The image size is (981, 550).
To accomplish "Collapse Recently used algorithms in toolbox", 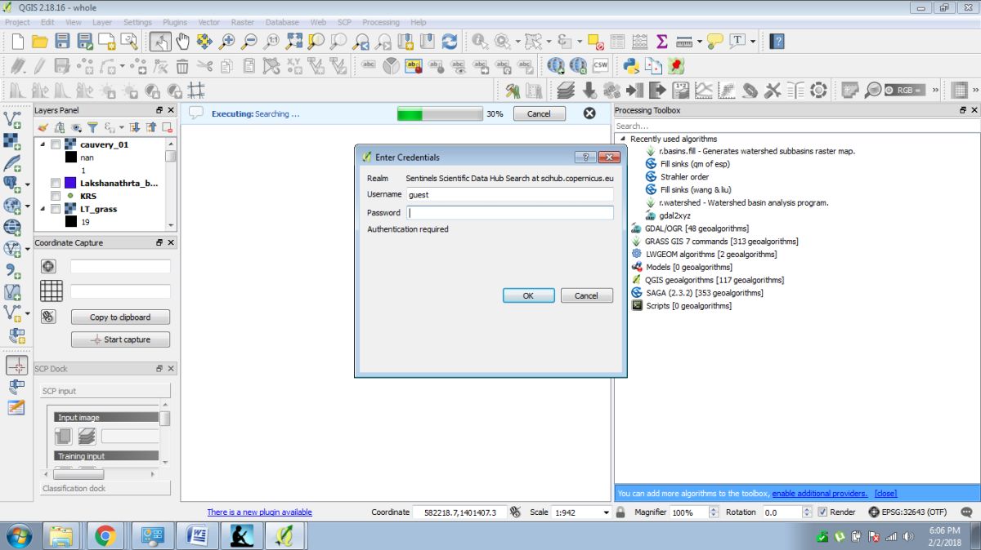I will coord(621,139).
